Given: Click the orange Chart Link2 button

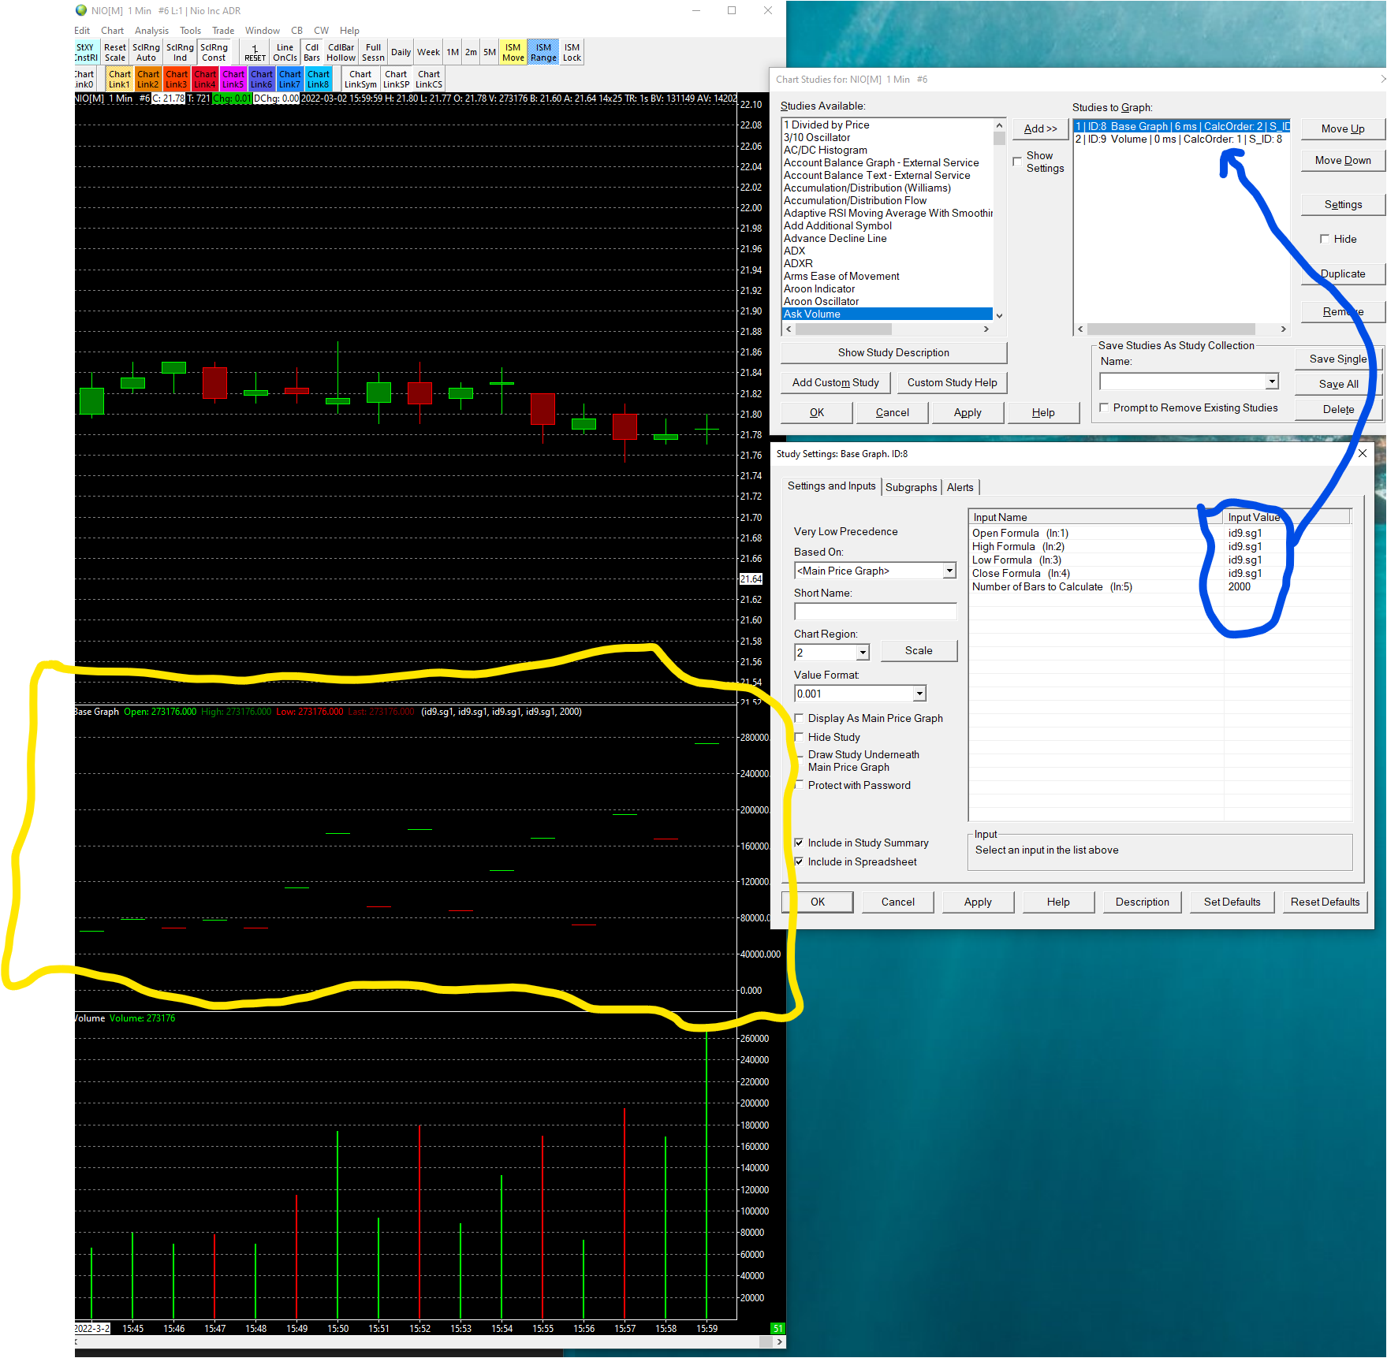Looking at the screenshot, I should click(147, 79).
